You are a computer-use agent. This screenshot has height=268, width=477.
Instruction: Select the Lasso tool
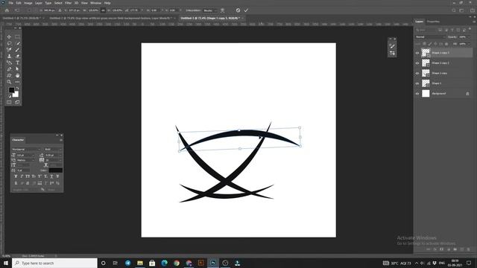tap(9, 43)
